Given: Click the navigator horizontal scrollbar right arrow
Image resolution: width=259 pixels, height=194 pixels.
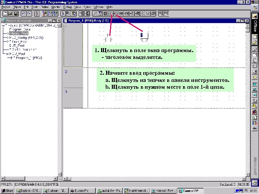Looking at the screenshot, I should (x=56, y=179).
